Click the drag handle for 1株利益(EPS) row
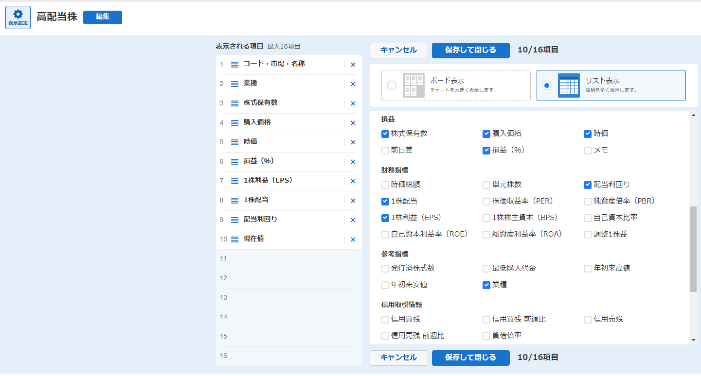 click(234, 181)
